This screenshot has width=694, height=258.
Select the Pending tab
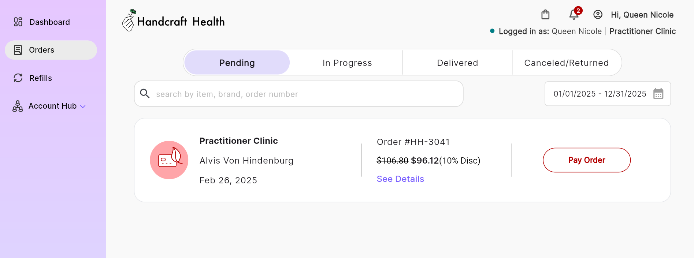(237, 63)
